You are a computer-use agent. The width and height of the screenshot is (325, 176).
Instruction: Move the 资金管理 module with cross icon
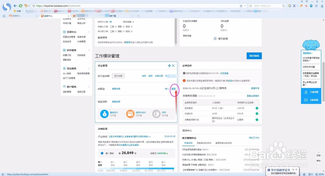click(169, 66)
